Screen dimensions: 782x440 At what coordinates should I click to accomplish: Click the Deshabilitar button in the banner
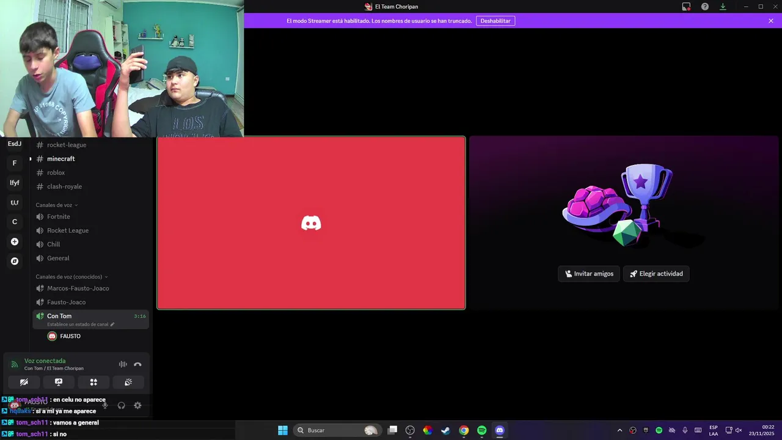pos(495,21)
